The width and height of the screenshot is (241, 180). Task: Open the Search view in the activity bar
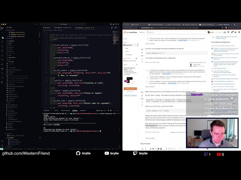pyautogui.click(x=2, y=33)
